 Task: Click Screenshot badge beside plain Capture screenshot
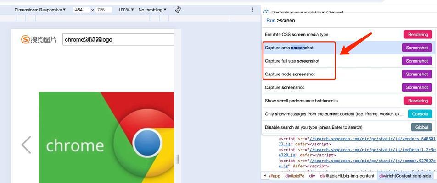417,87
